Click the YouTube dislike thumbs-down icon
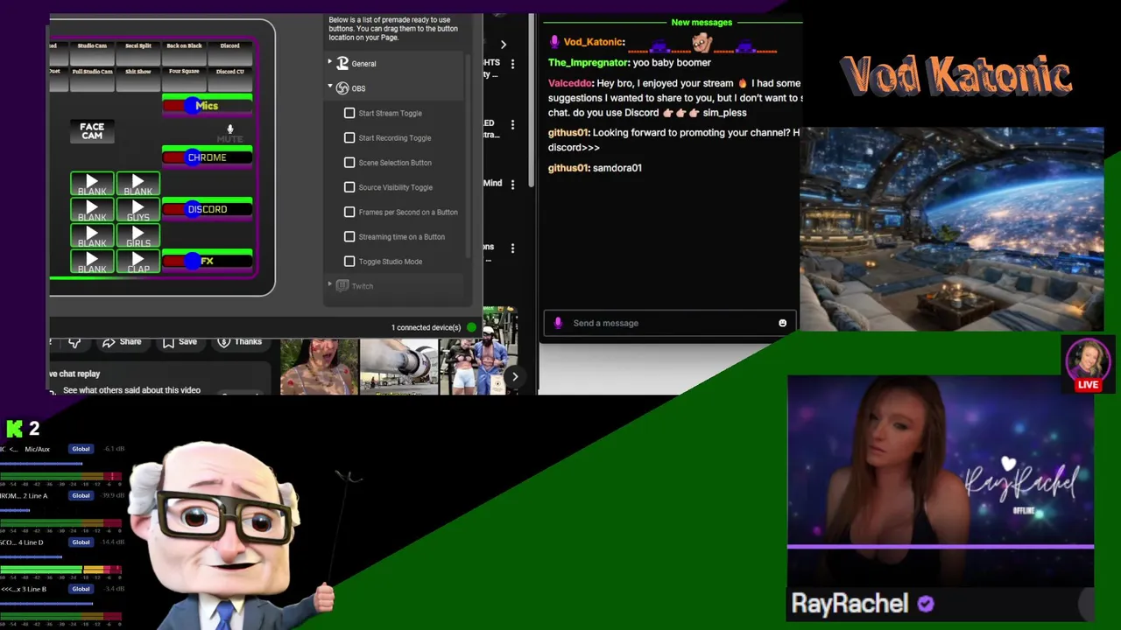The image size is (1121, 630). click(74, 342)
